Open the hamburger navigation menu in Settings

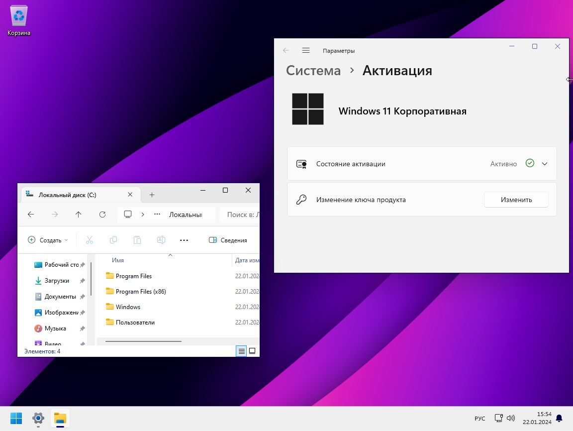[x=306, y=50]
